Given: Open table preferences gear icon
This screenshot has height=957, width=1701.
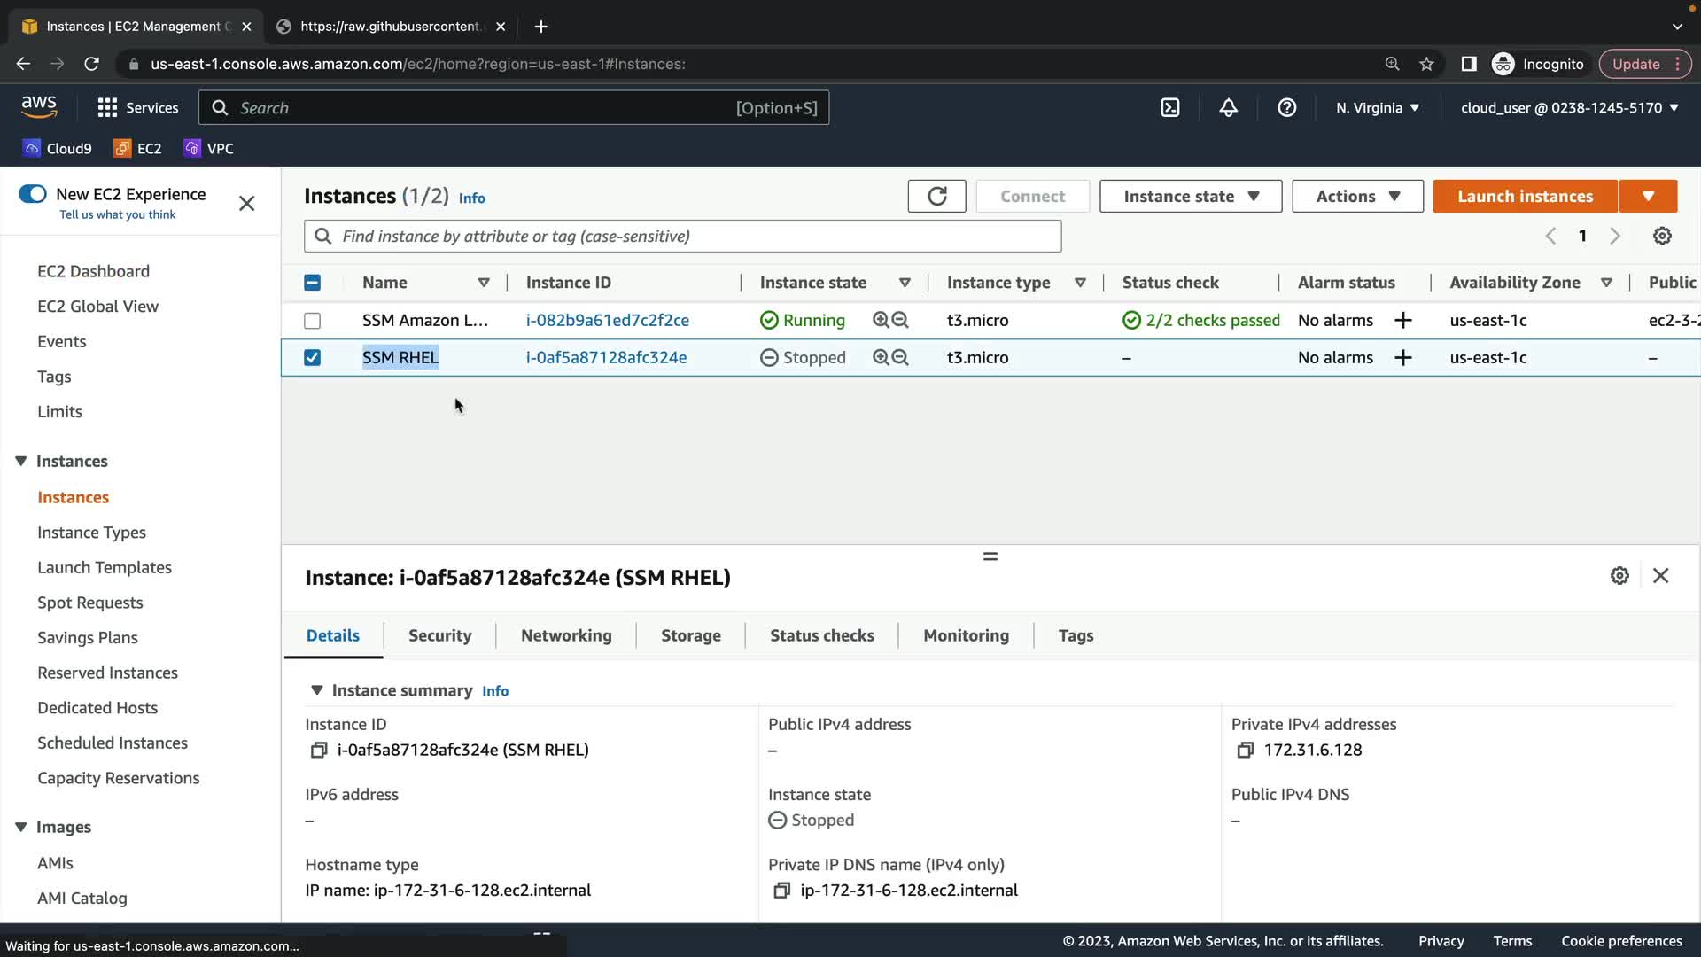Looking at the screenshot, I should tap(1662, 236).
